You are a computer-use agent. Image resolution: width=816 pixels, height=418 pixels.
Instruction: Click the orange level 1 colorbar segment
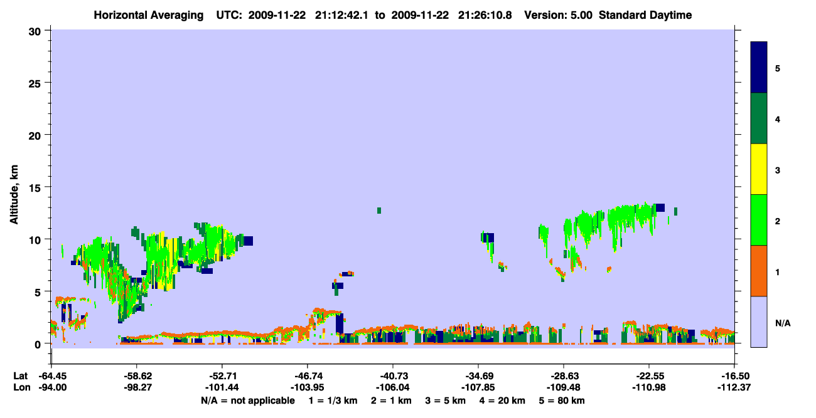click(759, 271)
